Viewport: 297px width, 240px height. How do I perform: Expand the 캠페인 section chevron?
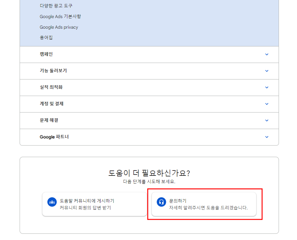click(x=267, y=54)
